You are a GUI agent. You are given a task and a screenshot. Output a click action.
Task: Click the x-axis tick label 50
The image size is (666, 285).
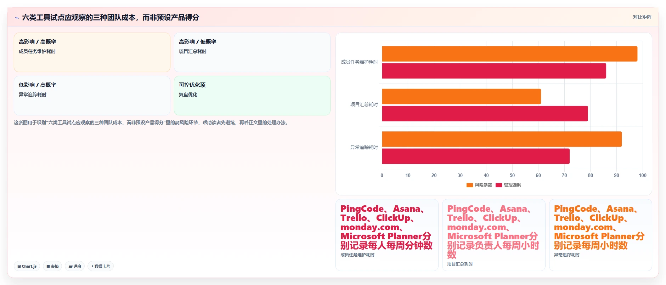pyautogui.click(x=512, y=175)
